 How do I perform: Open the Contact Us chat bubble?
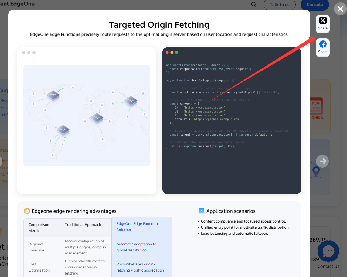point(328,251)
